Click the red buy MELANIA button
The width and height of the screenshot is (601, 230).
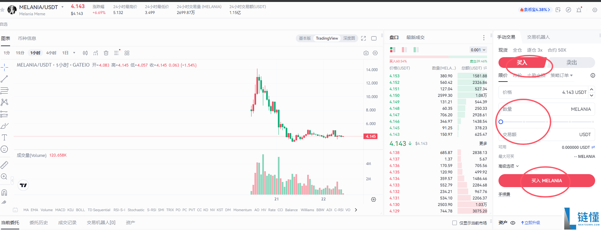click(546, 181)
